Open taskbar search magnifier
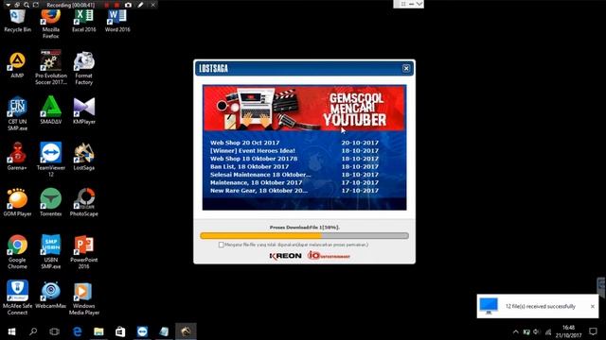 [x=33, y=331]
